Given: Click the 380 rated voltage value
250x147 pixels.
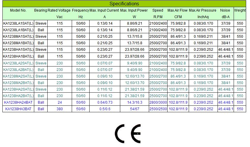Looking at the screenshot, I should tap(60, 109).
